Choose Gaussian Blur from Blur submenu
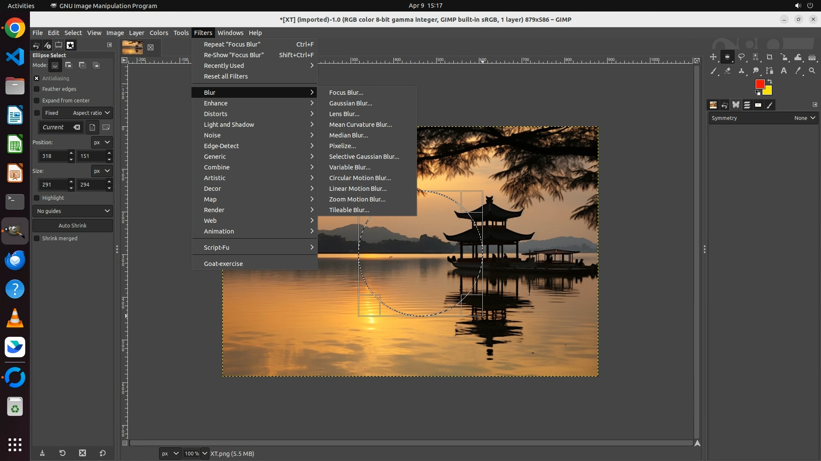Screen dimensions: 821x461 350,103
